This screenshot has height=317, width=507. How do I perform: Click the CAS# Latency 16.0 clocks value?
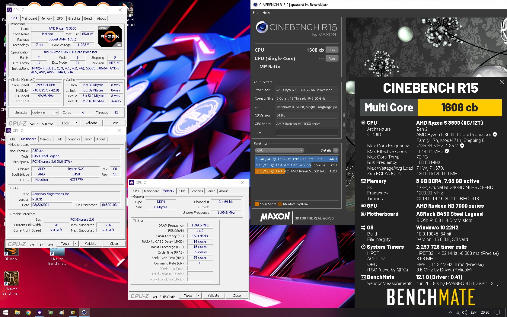coord(200,236)
